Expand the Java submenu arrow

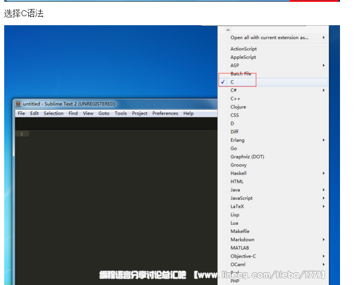324,190
